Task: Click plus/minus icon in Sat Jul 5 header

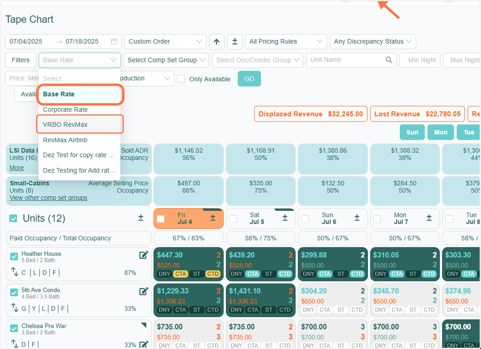Action: [x=285, y=218]
